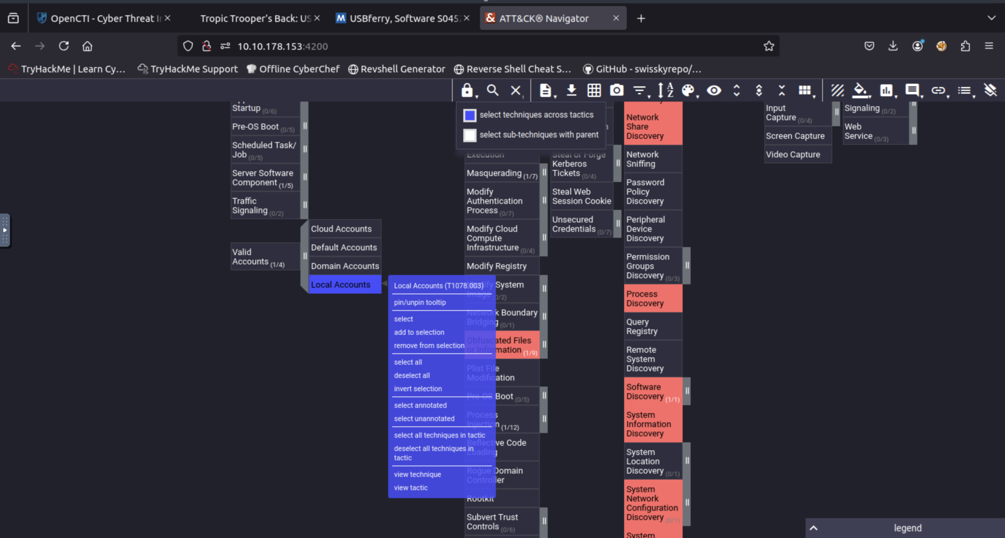Collapse all sub-techniques inward arrows icon

point(782,91)
